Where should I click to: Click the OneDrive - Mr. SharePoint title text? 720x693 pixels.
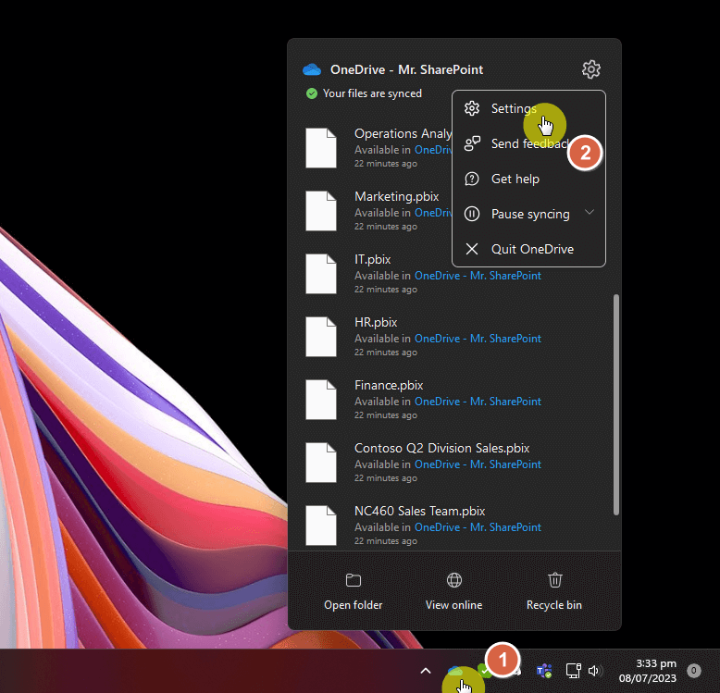[x=406, y=69]
